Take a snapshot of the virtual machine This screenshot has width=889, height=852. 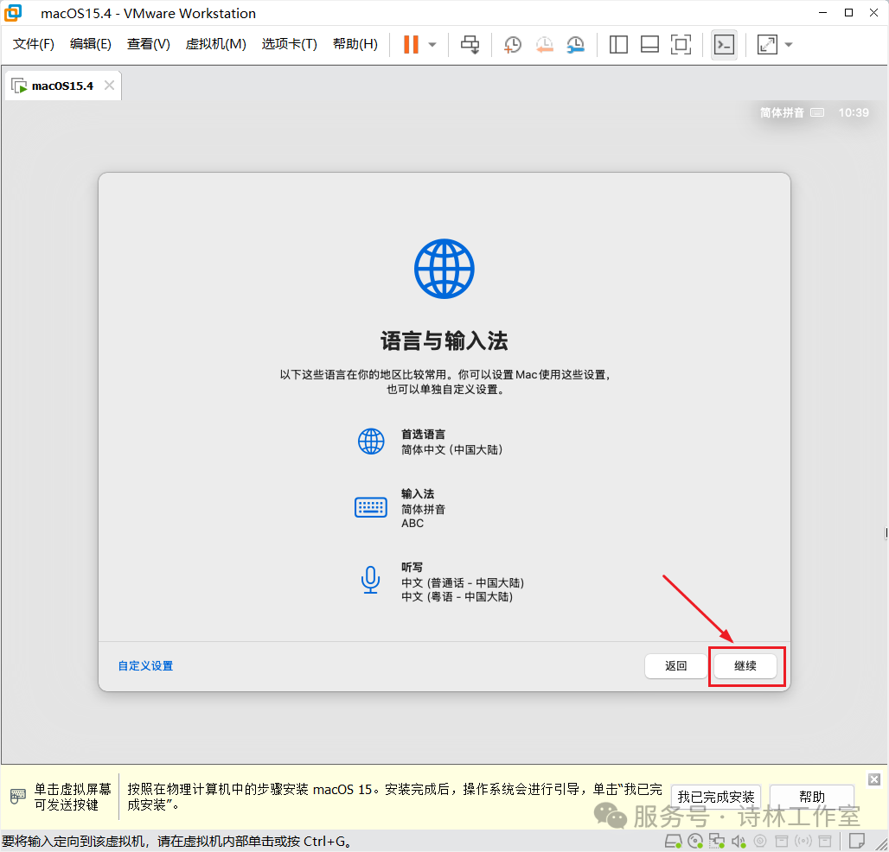click(513, 44)
